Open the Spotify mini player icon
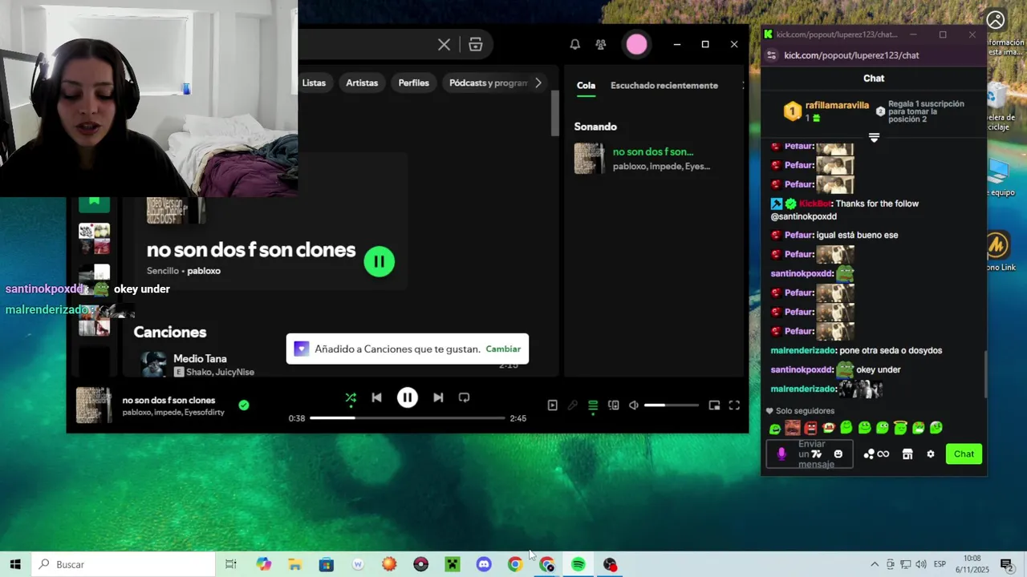The height and width of the screenshot is (577, 1027). click(714, 406)
